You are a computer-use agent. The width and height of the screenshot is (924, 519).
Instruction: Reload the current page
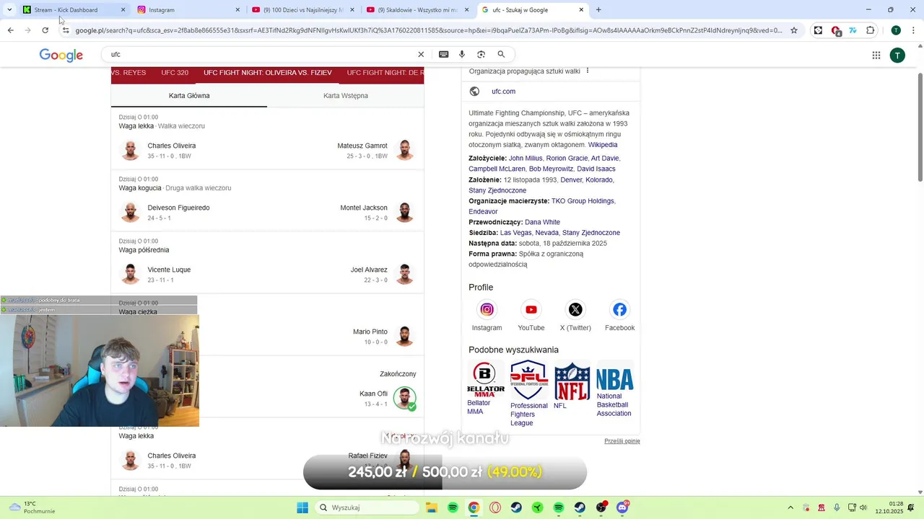(45, 30)
